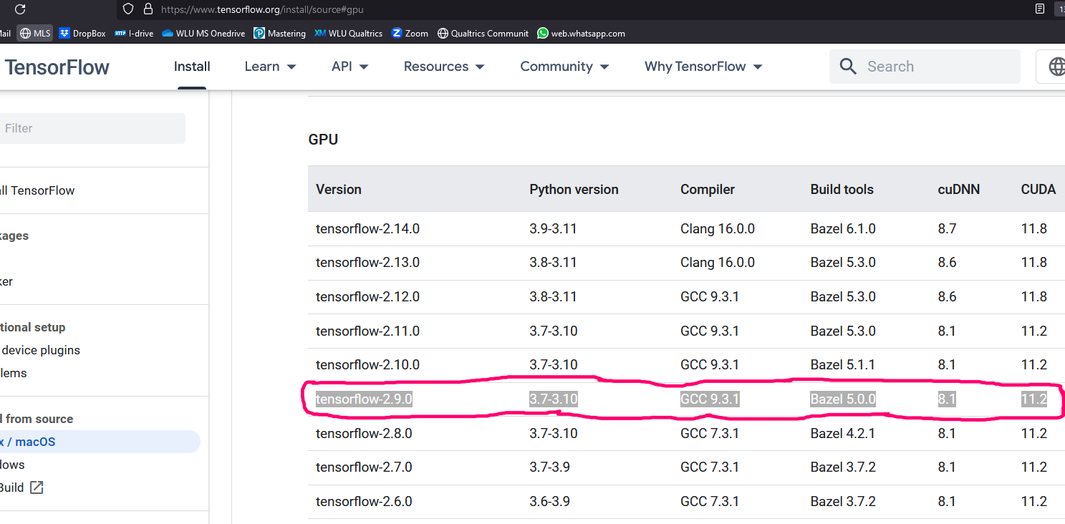Open the Mastering bookmark
1065x524 pixels.
point(280,33)
